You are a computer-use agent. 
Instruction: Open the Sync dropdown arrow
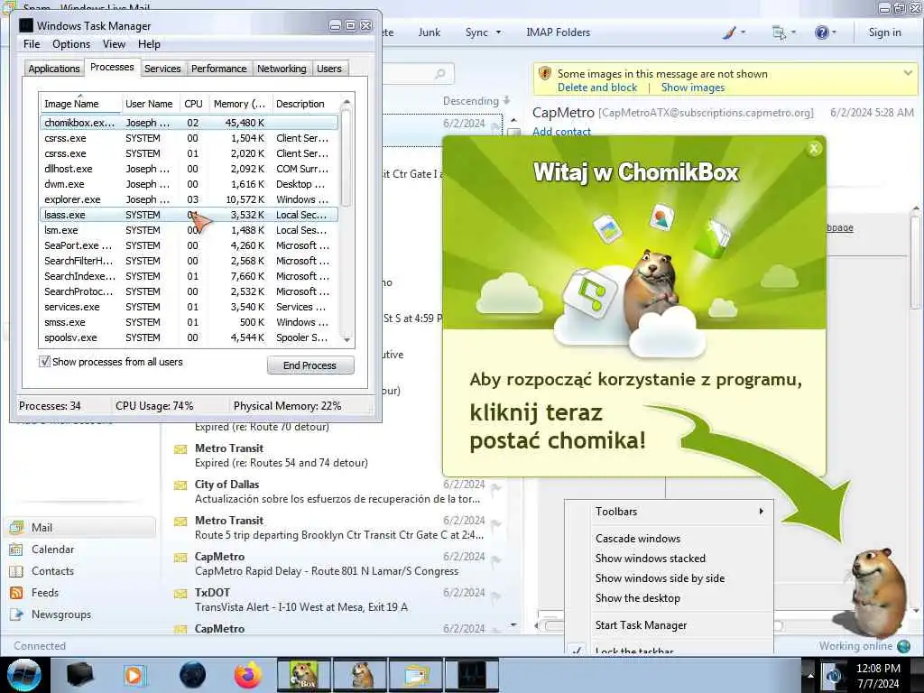[x=498, y=32]
